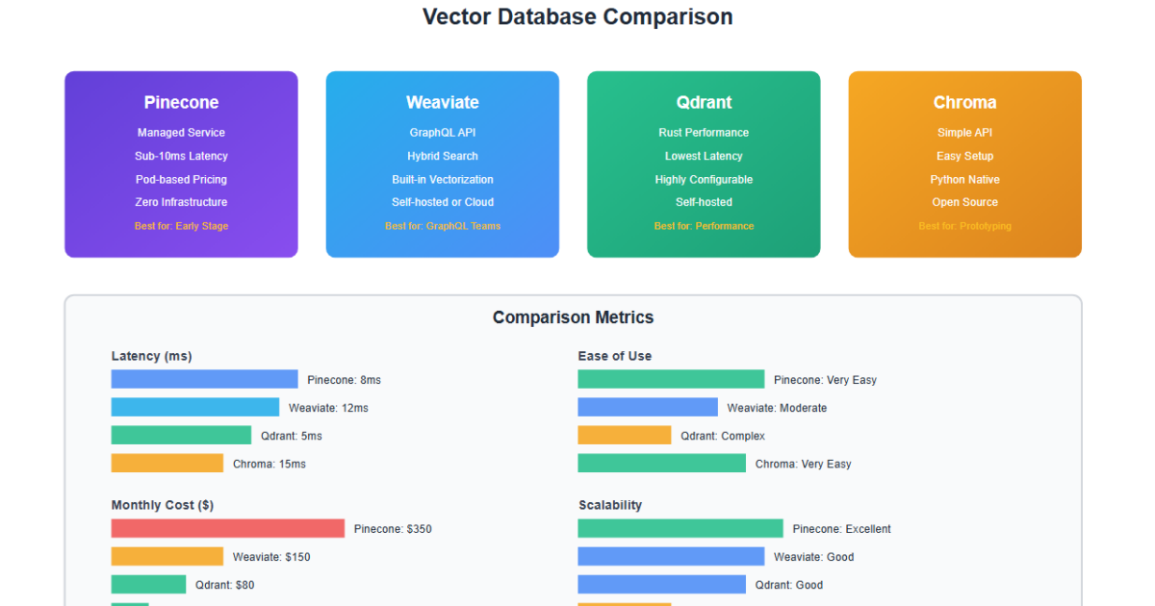Click the "Vector Database Comparison" page title
This screenshot has height=606, width=1155.
click(577, 17)
